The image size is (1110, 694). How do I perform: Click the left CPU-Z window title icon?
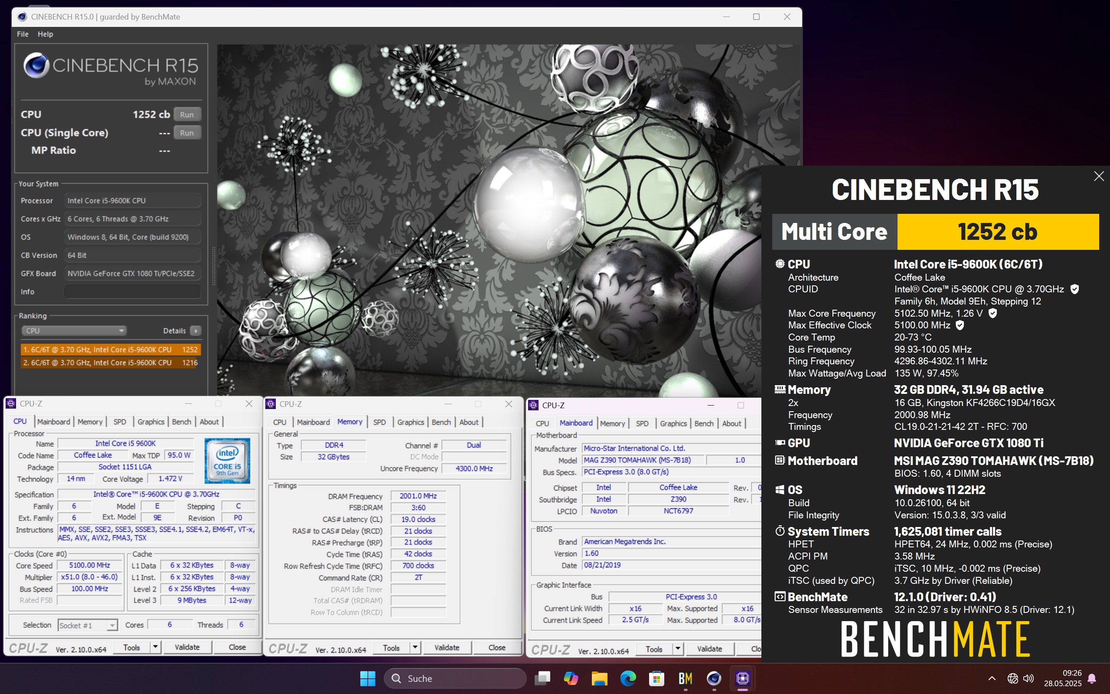click(11, 403)
